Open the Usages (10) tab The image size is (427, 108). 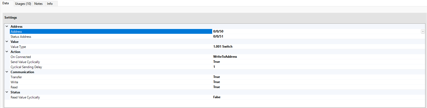click(23, 4)
